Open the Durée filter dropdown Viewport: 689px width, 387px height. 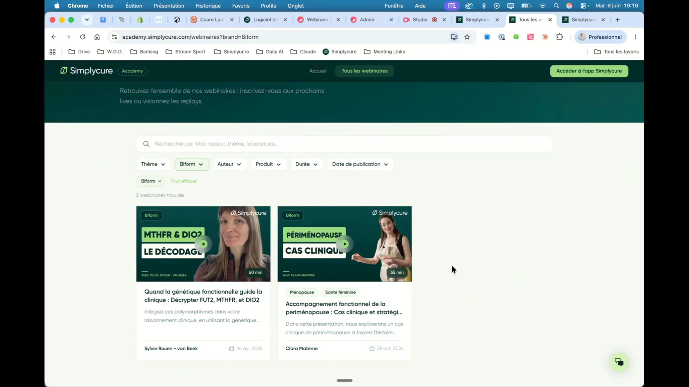306,164
